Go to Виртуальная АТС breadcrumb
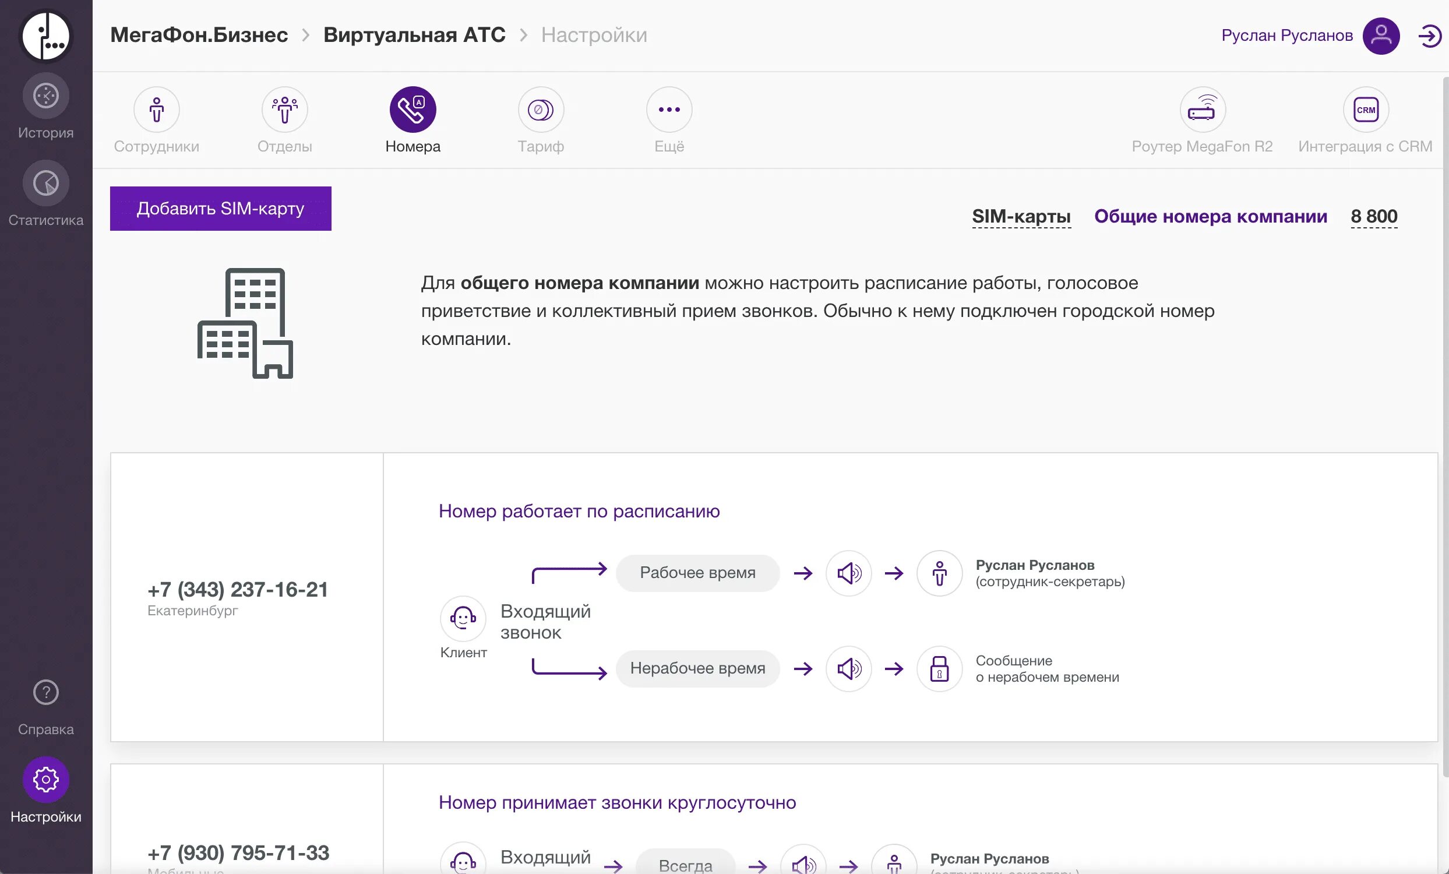The width and height of the screenshot is (1449, 874). [414, 35]
